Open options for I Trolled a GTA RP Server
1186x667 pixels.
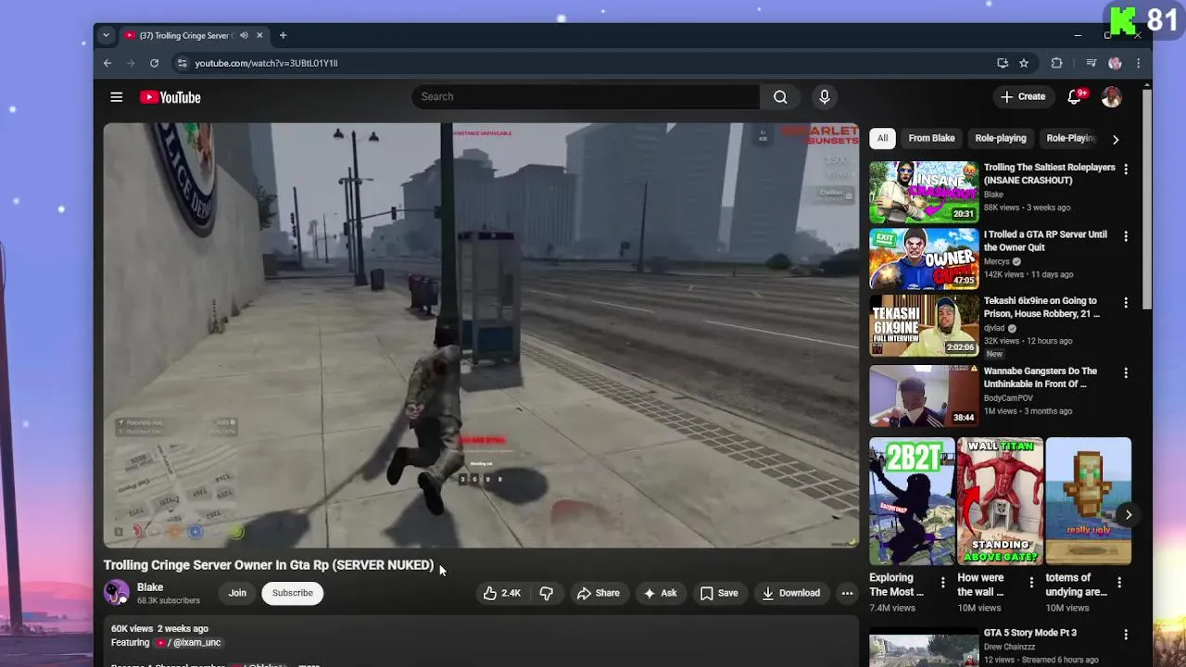[1126, 236]
